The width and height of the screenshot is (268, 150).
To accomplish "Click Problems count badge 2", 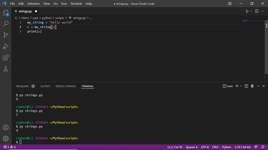I will pos(33,86).
